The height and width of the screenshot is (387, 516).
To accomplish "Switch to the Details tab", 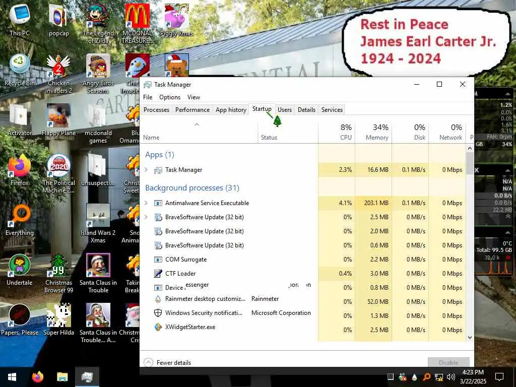I will (x=306, y=109).
